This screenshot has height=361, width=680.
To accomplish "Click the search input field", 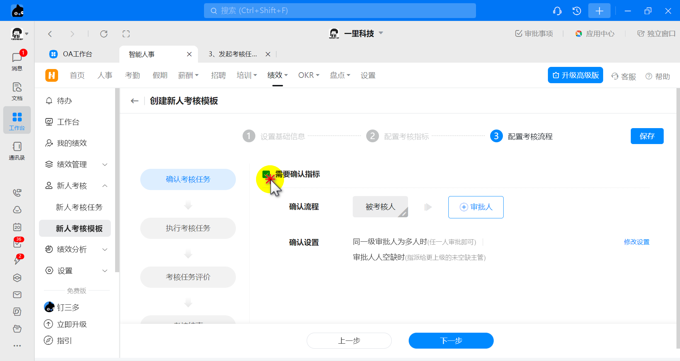I will click(x=340, y=11).
